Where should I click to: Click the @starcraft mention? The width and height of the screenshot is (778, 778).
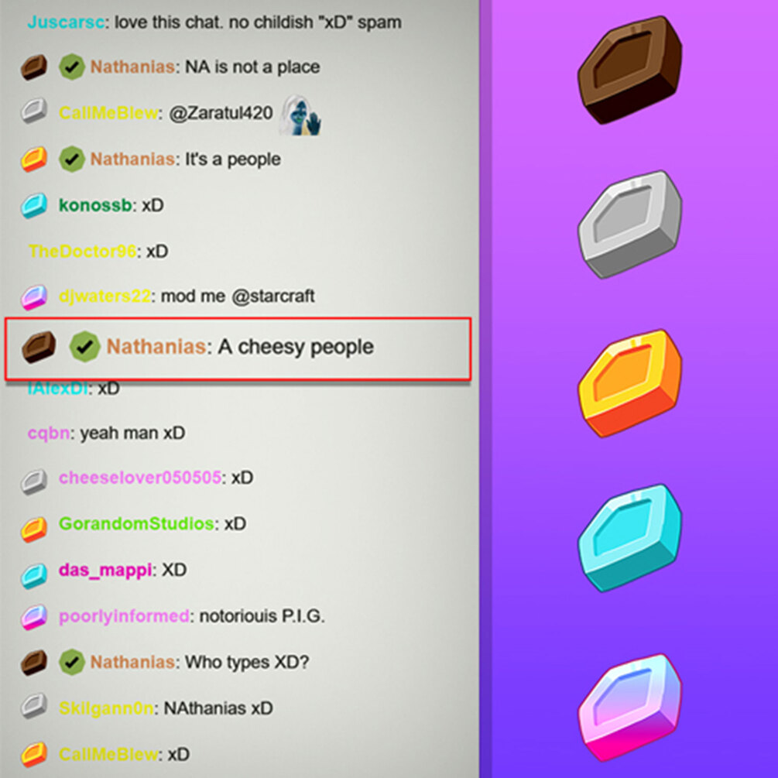273,296
